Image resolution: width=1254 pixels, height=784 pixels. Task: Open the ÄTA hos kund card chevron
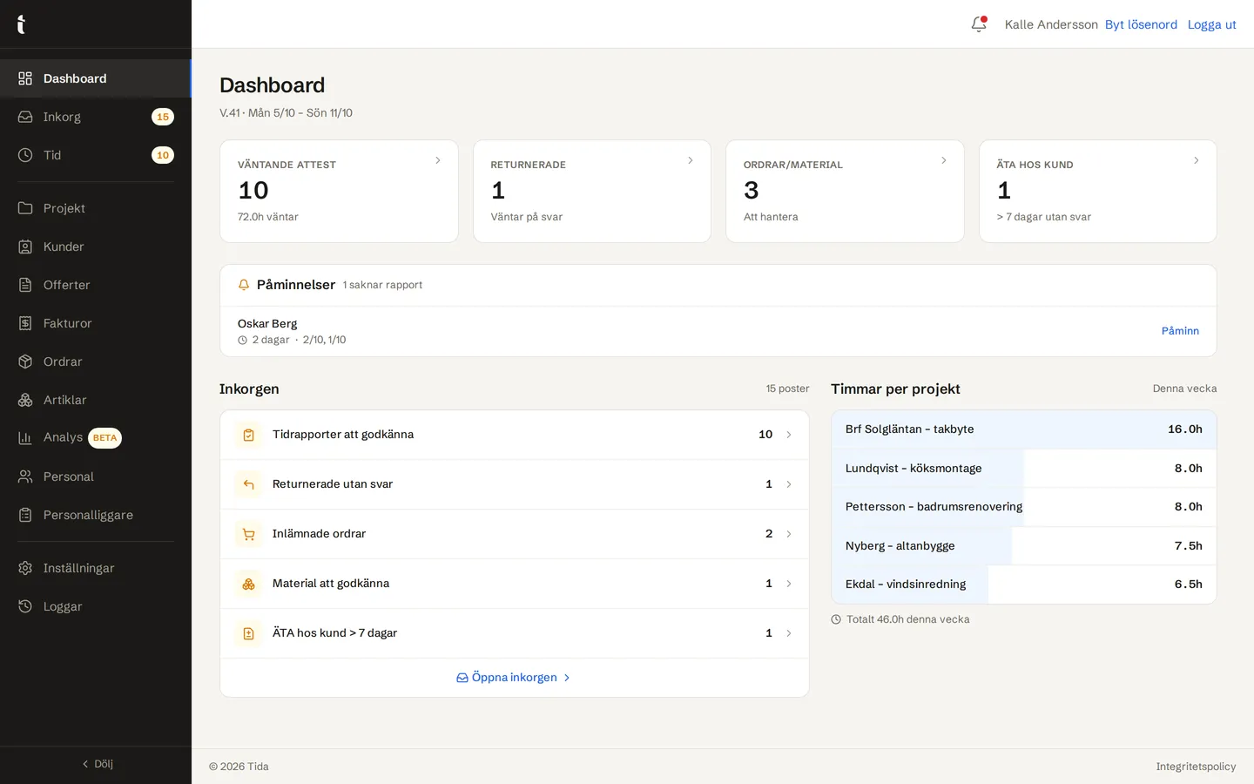pos(1197,160)
